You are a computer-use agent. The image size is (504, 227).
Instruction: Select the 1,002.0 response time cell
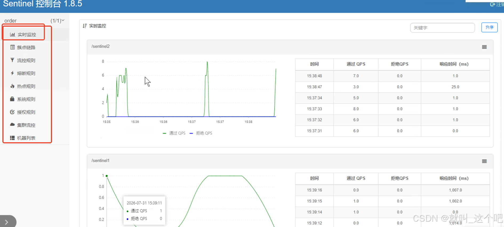point(455,201)
